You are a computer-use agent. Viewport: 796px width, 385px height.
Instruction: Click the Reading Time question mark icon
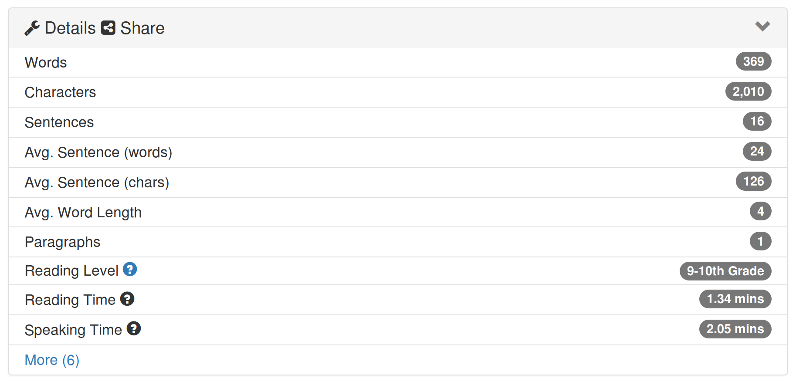pyautogui.click(x=127, y=299)
